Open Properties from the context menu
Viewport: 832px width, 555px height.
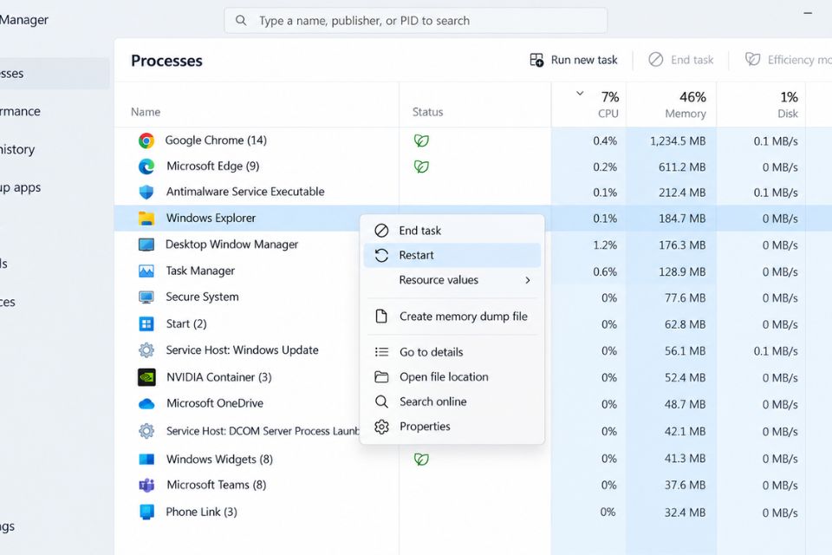452,427
